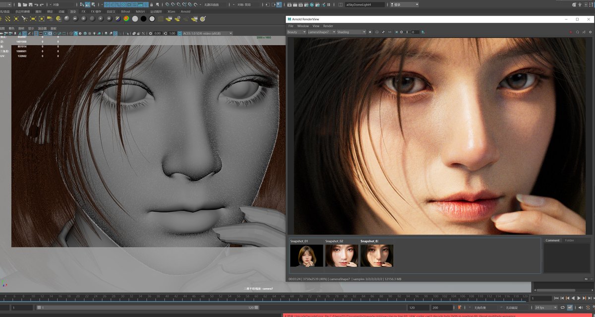Image resolution: width=595 pixels, height=317 pixels.
Task: Open the cameraShape7 camera dropdown
Action: [x=321, y=32]
